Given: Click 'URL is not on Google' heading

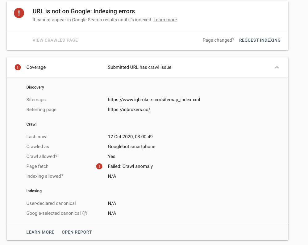Looking at the screenshot, I should pyautogui.click(x=84, y=11).
